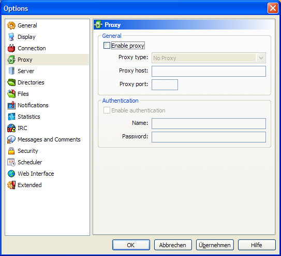
Task: Open Directories green folder icon
Action: click(x=11, y=82)
